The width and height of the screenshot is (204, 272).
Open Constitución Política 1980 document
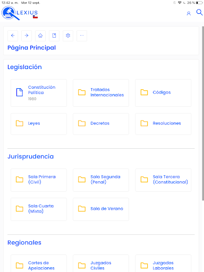[39, 93]
